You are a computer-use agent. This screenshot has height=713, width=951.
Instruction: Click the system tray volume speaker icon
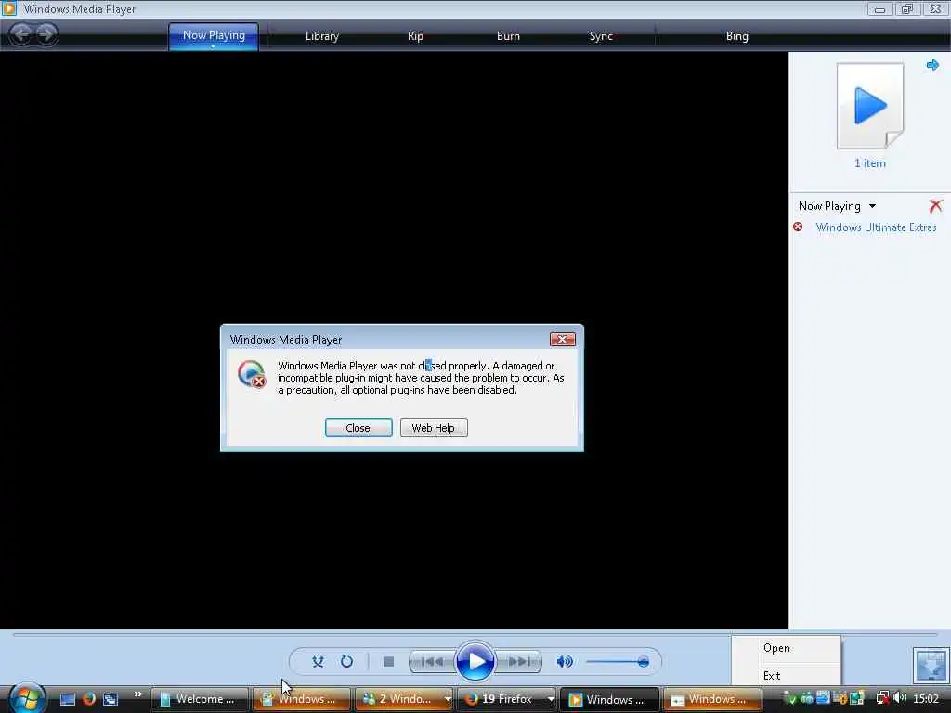tap(901, 698)
